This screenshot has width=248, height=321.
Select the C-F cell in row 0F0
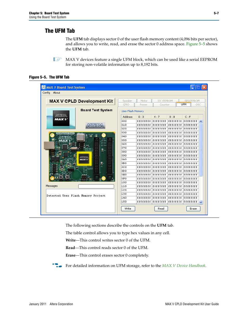pyautogui.click(x=191, y=179)
